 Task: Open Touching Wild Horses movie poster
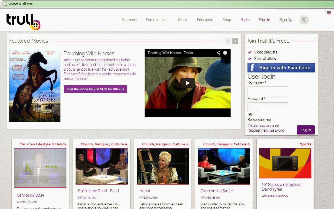(35, 85)
